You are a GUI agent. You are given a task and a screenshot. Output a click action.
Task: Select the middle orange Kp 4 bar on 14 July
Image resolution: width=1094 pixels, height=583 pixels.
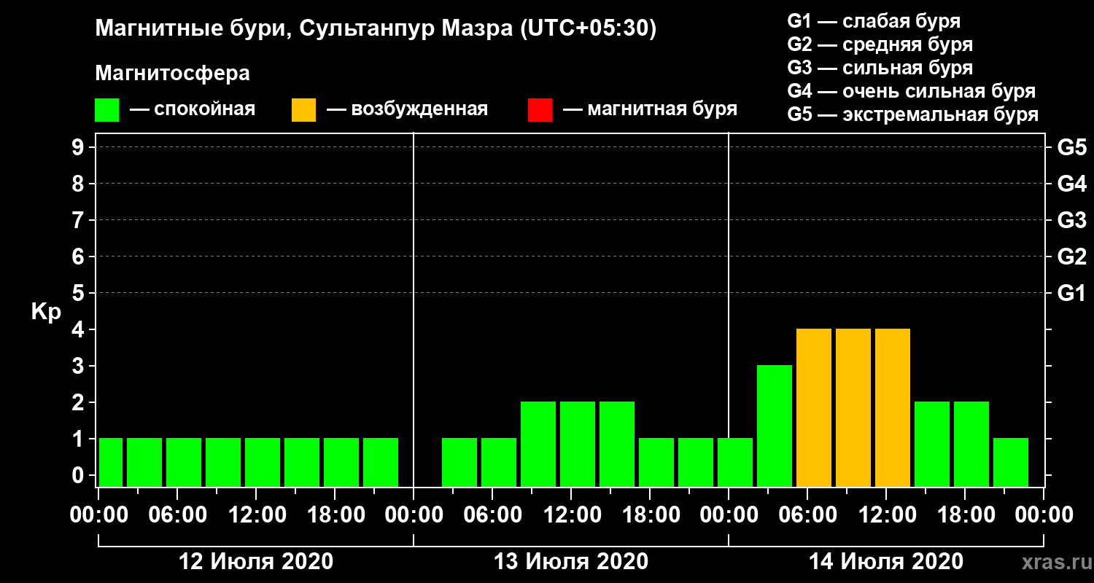853,407
